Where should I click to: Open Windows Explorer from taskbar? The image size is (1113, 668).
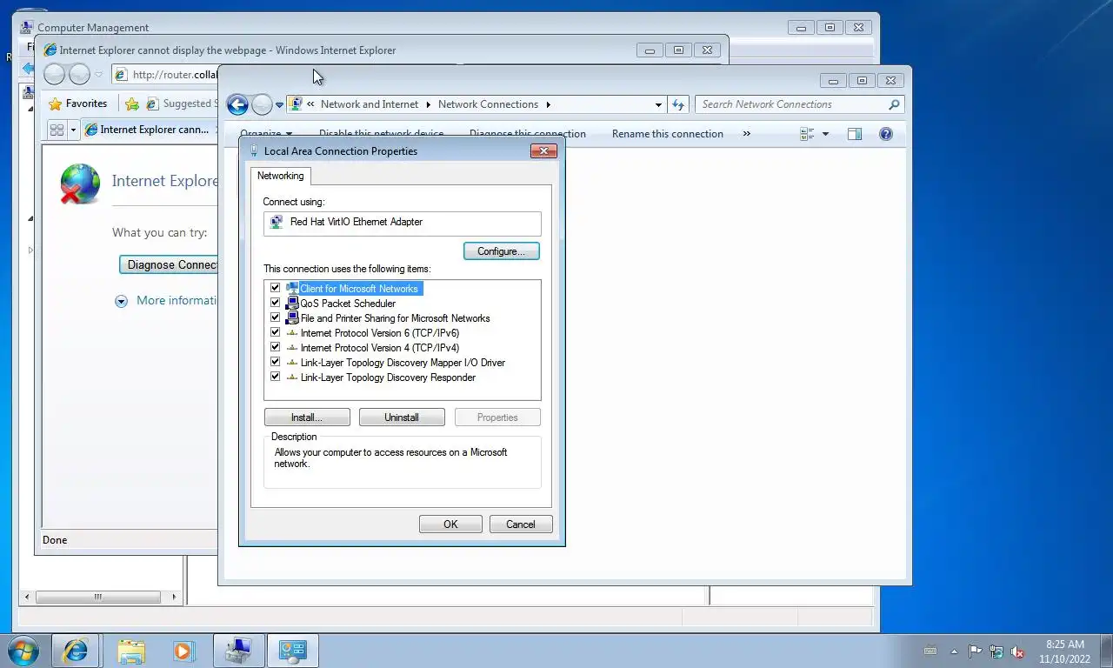131,651
